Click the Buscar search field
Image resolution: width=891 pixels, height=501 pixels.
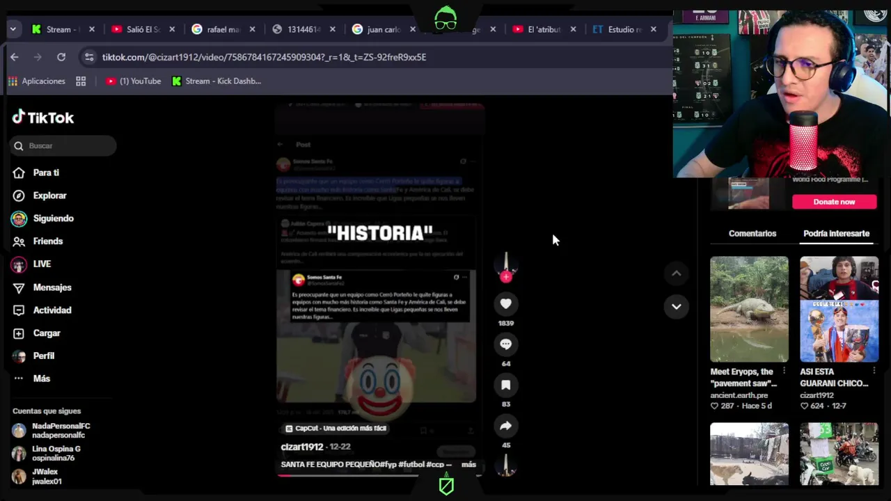coord(63,145)
